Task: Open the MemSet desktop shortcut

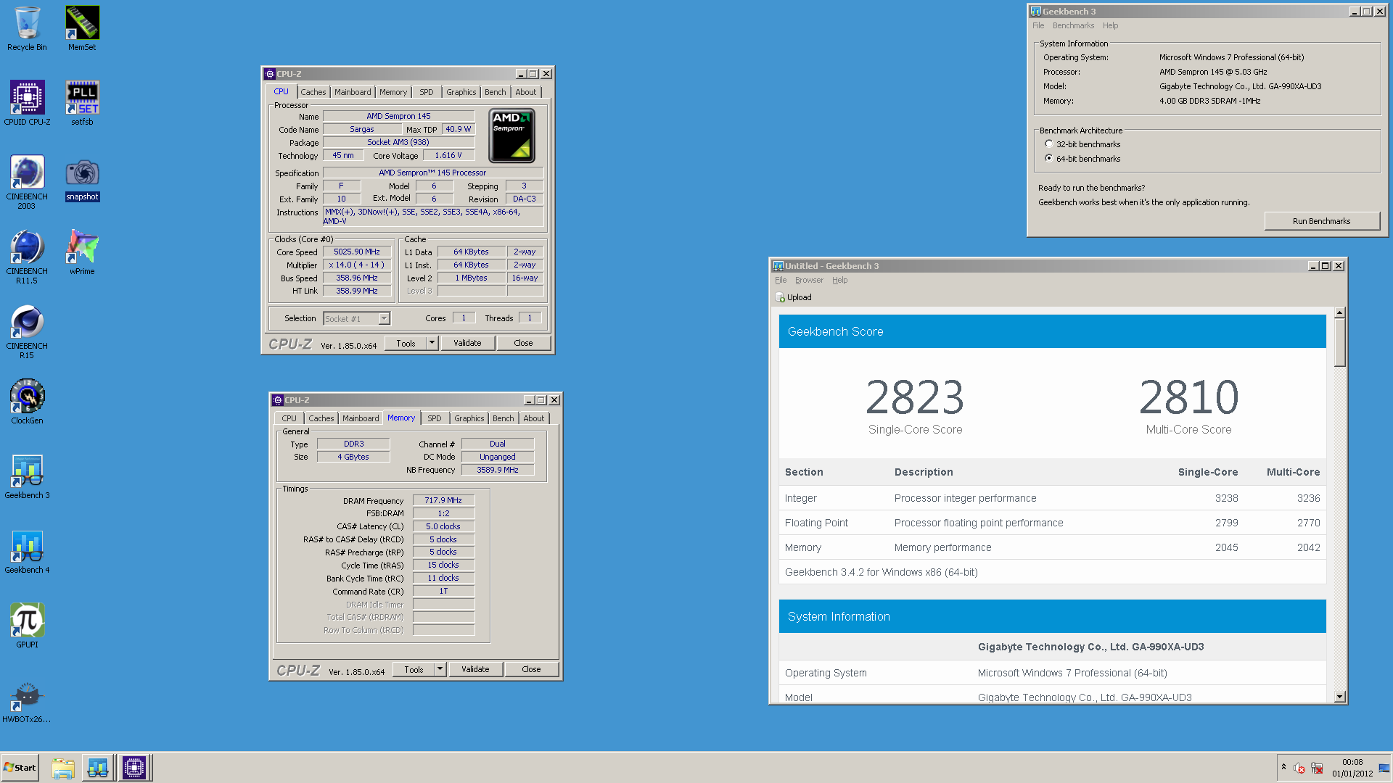Action: [82, 29]
